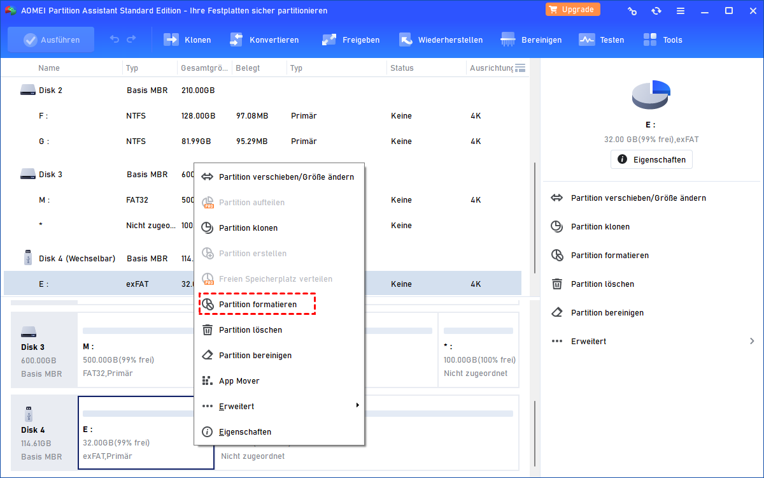Choose Partition formatieren in context menu
The image size is (764, 478).
pos(279,304)
